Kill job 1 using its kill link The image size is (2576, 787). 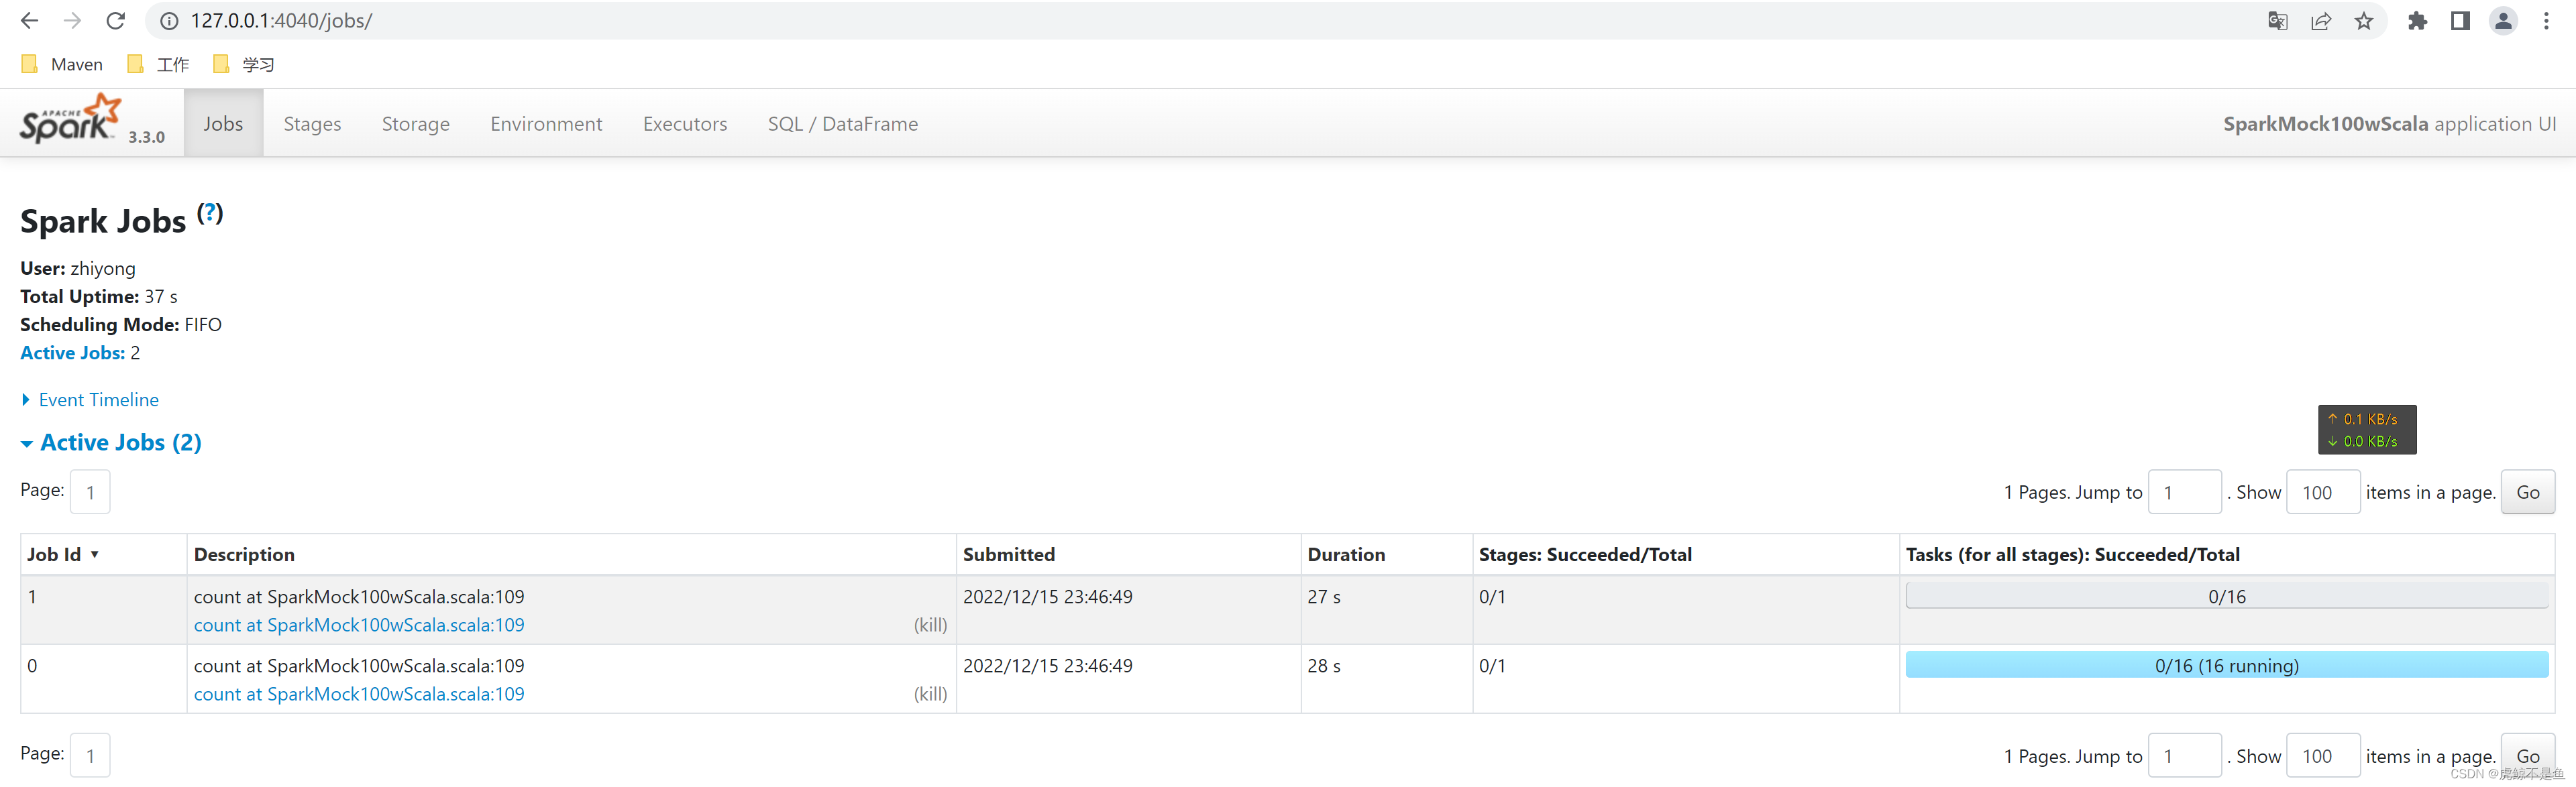pos(930,624)
